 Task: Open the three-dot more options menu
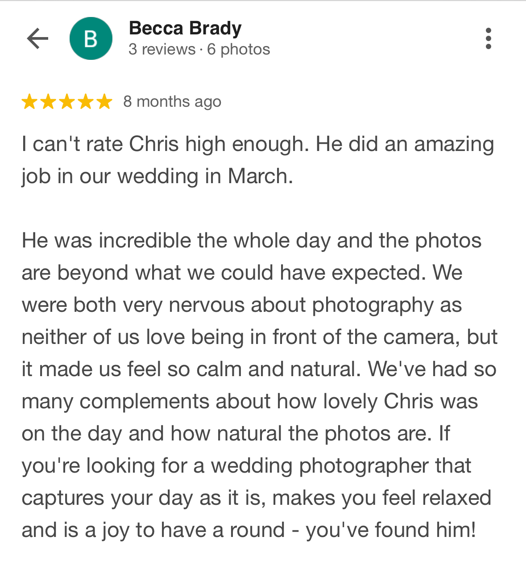coord(489,38)
